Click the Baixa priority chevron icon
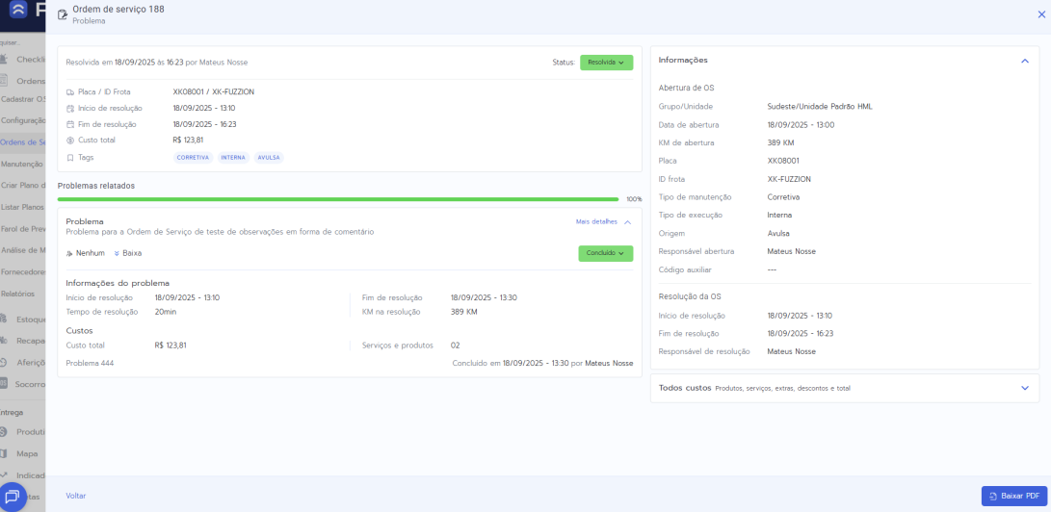Viewport: 1051px width, 512px height. pyautogui.click(x=117, y=253)
